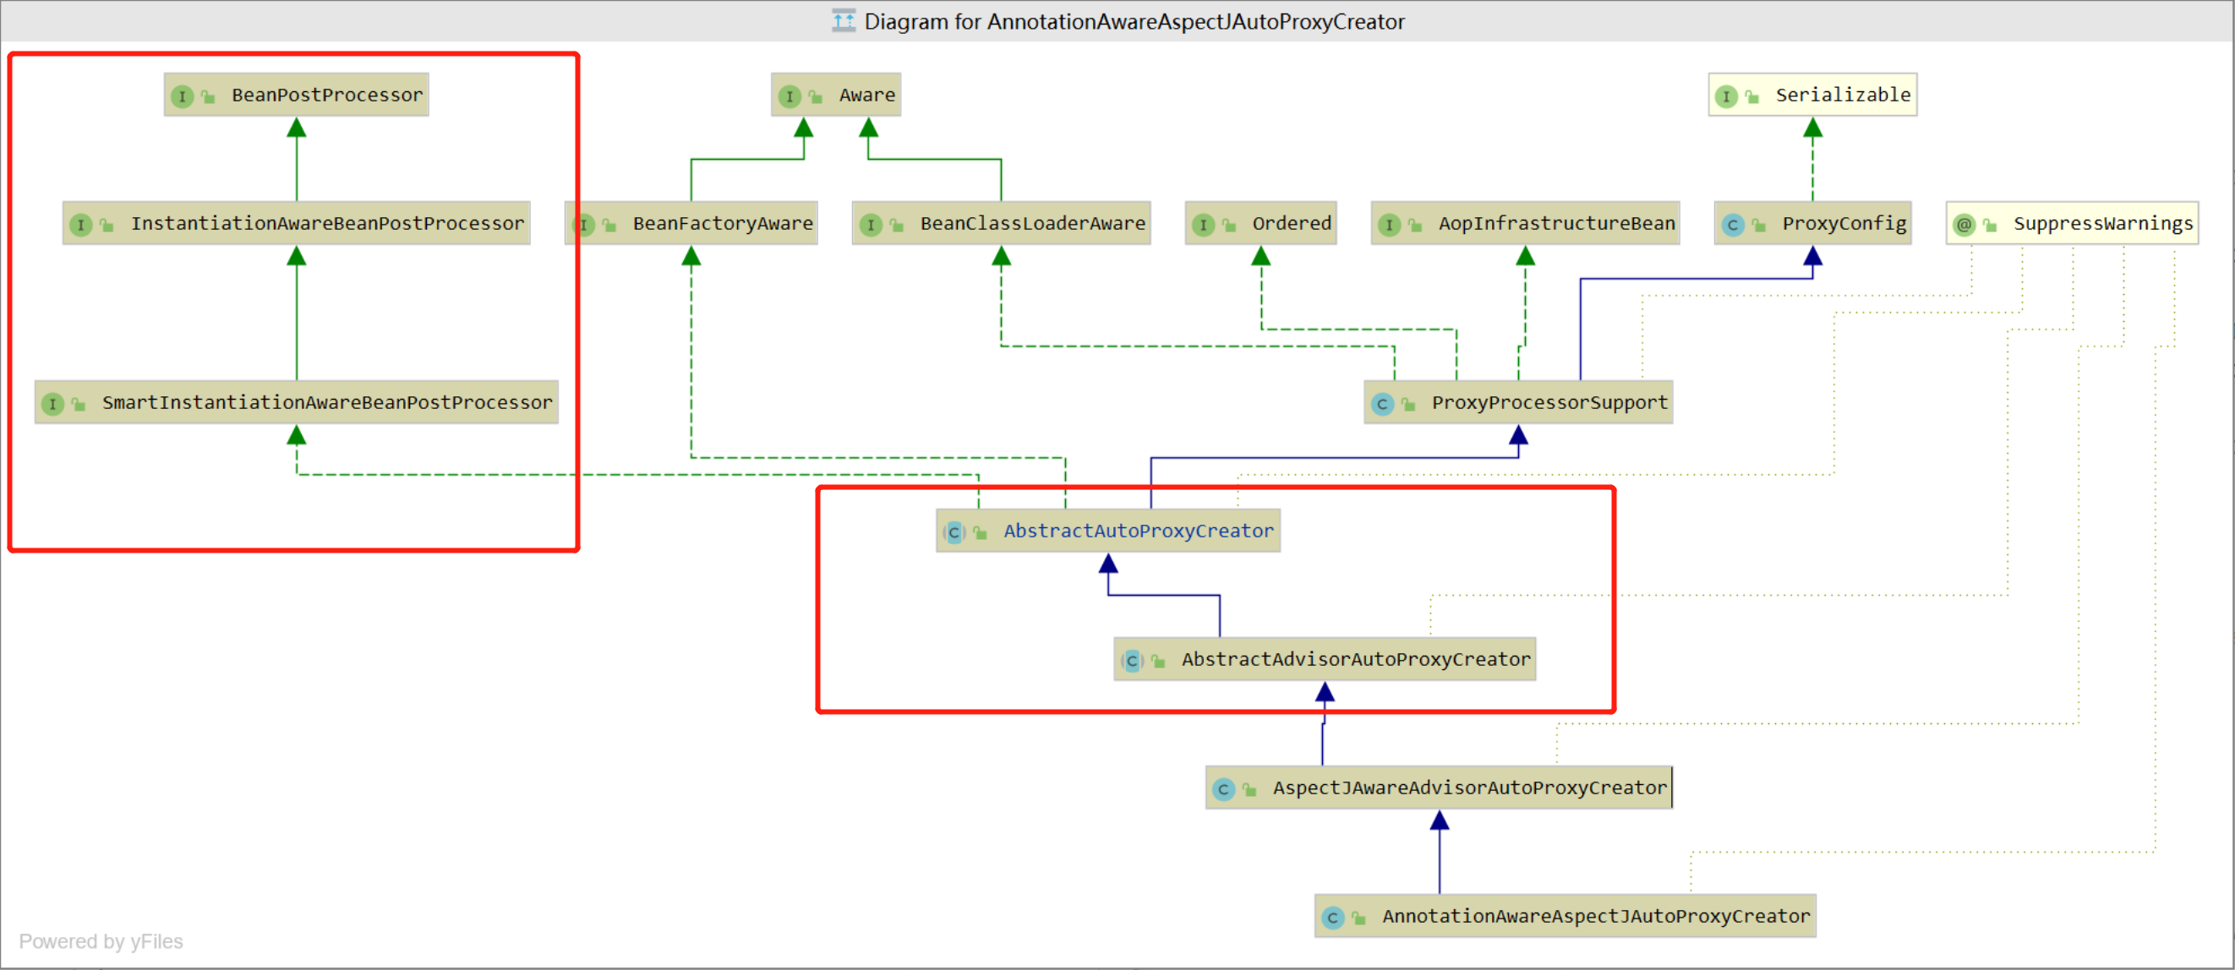
Task: Click the visibility lock icon of AnnotationAwareAspectJAutoProxyCreator
Action: [1358, 917]
